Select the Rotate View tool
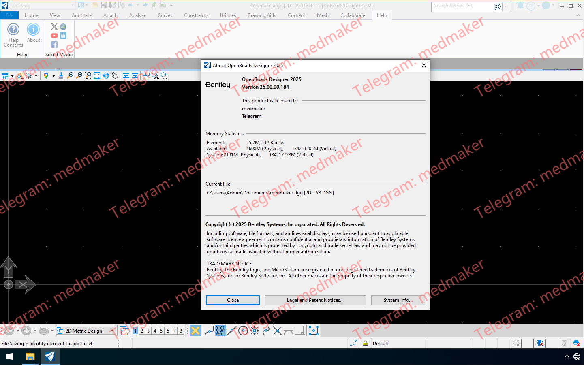The height and width of the screenshot is (365, 584). click(x=106, y=75)
